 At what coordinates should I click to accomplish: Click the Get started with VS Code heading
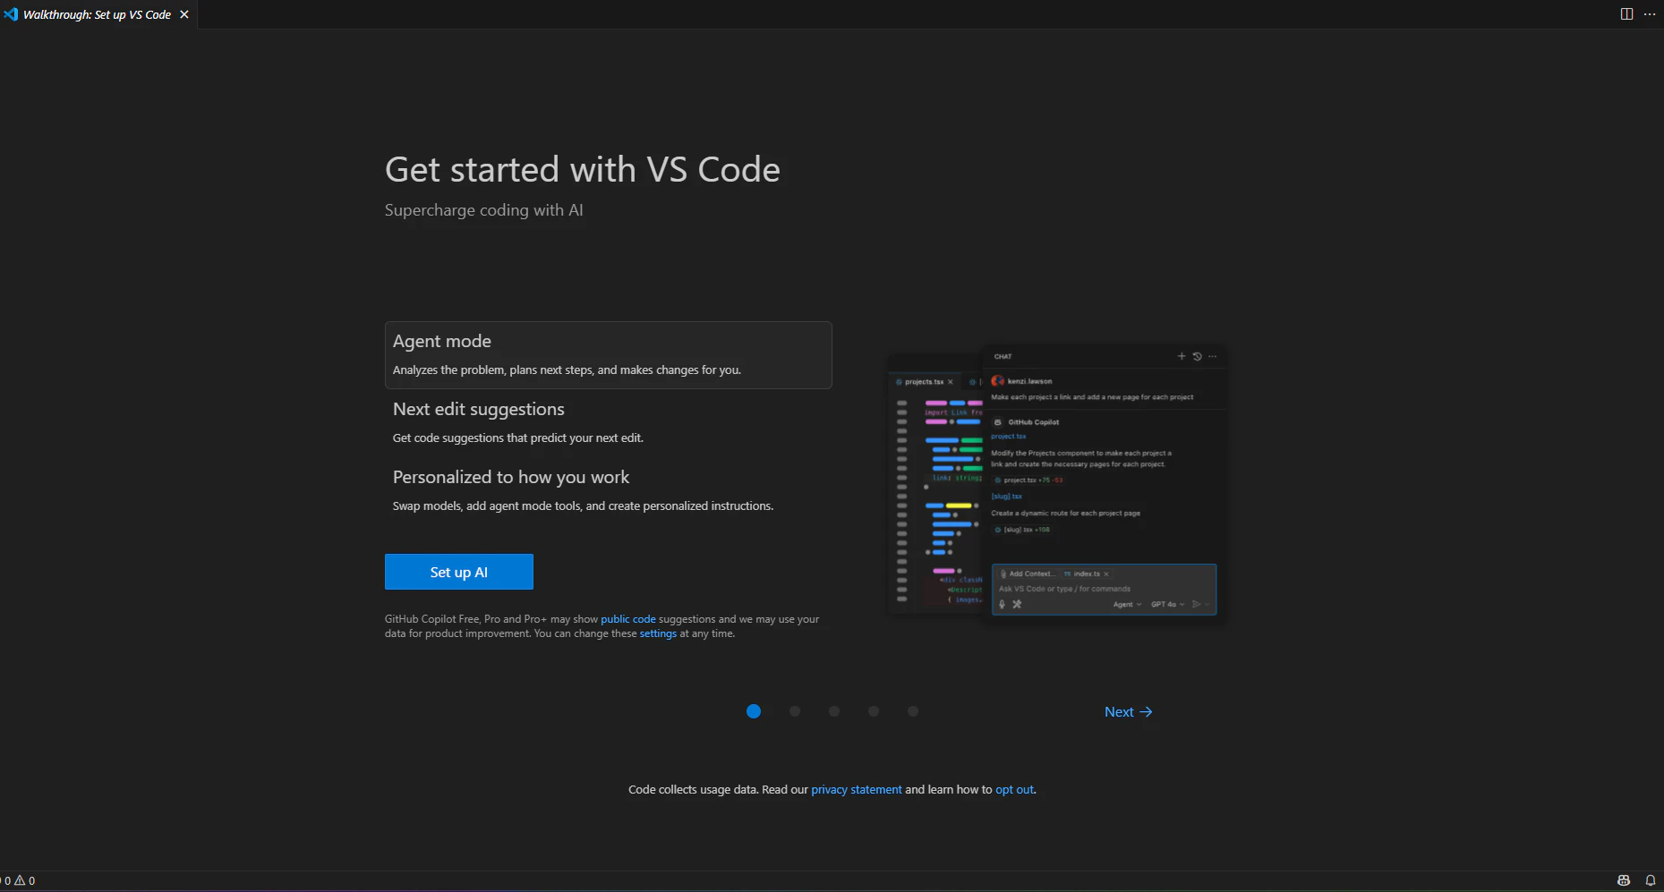[x=583, y=169]
